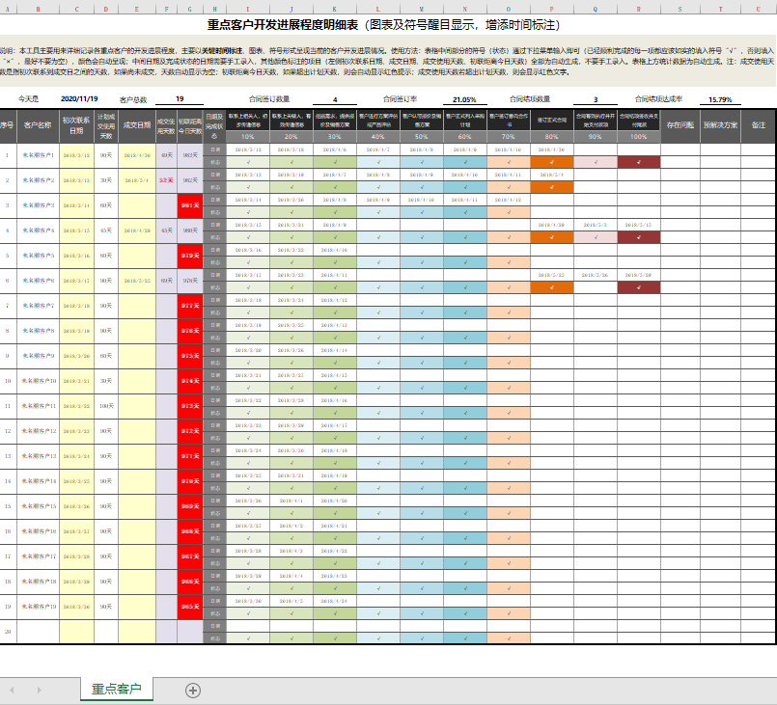This screenshot has height=705, width=777.
Task: Select the red 981天 cell
Action: point(190,205)
